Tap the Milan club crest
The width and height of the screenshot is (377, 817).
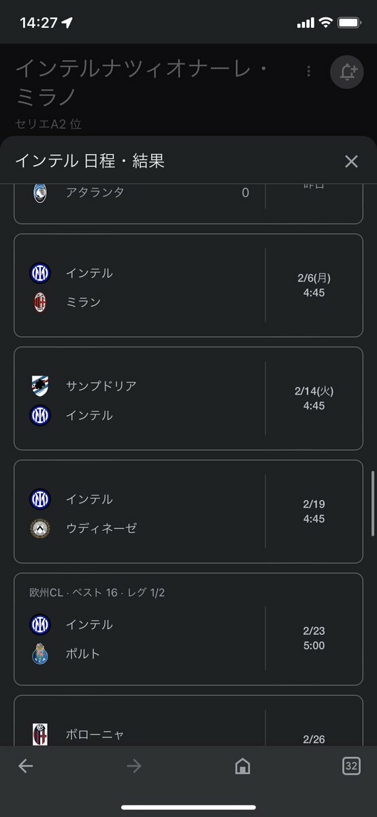point(40,303)
